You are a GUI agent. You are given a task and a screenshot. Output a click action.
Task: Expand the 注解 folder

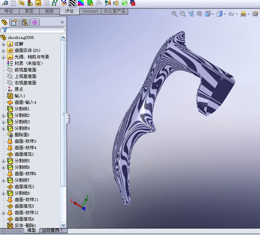point(4,44)
